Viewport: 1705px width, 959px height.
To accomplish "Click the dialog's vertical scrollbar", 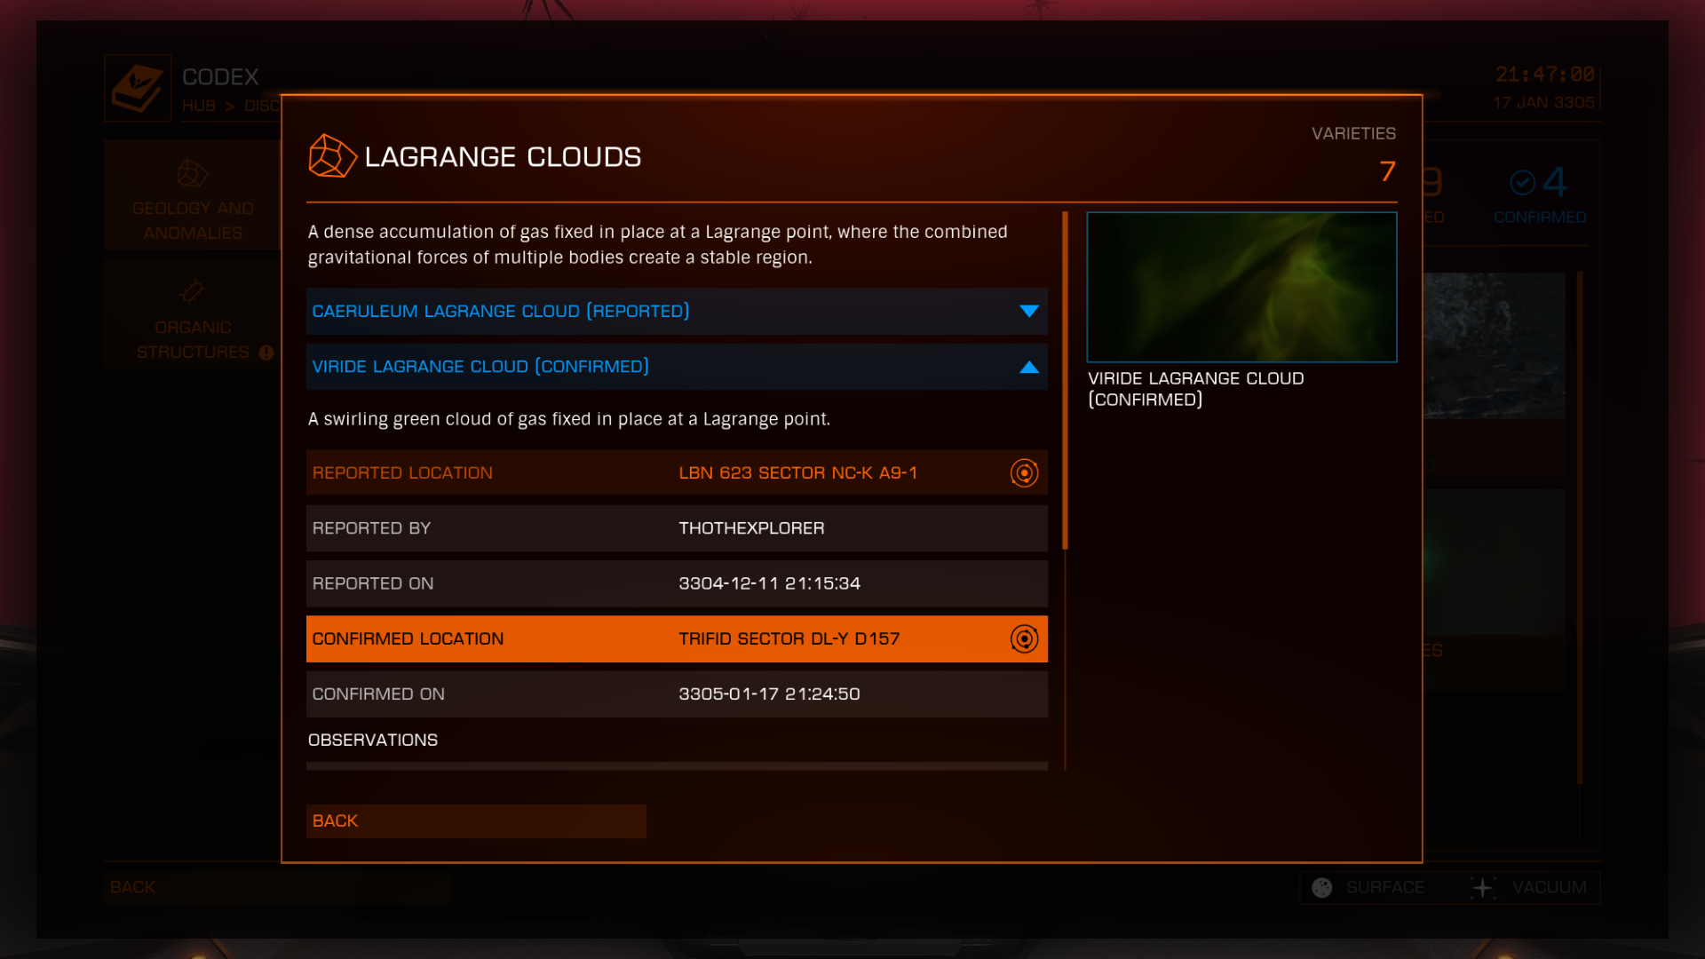I will coord(1065,381).
